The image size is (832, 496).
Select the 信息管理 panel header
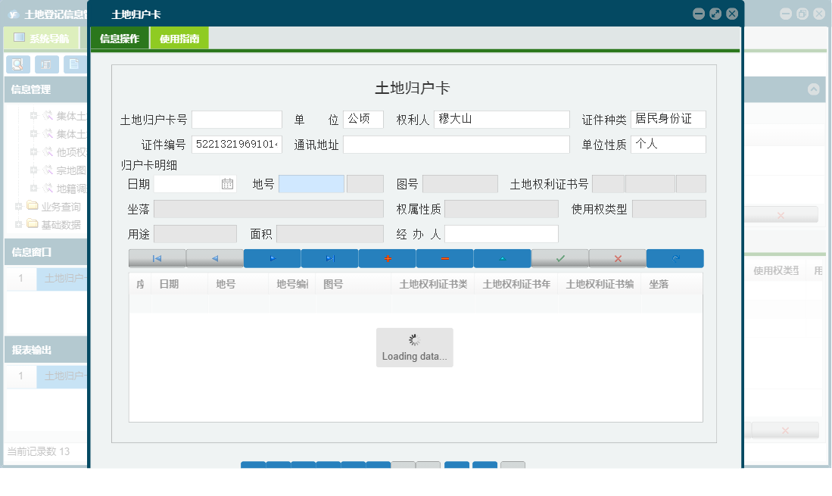click(45, 89)
